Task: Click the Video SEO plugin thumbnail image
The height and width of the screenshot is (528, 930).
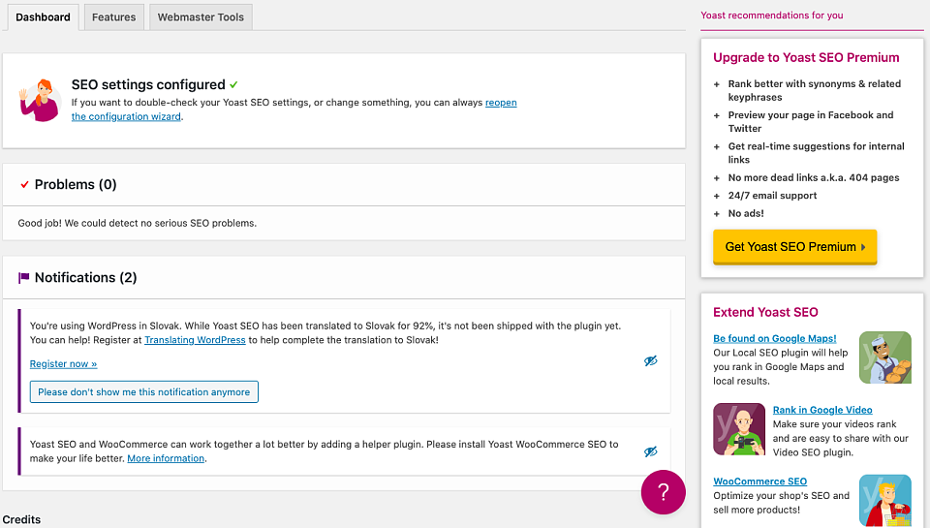Action: pos(739,429)
